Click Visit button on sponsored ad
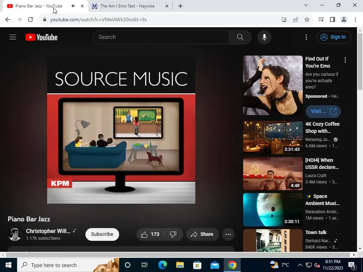 click(323, 111)
